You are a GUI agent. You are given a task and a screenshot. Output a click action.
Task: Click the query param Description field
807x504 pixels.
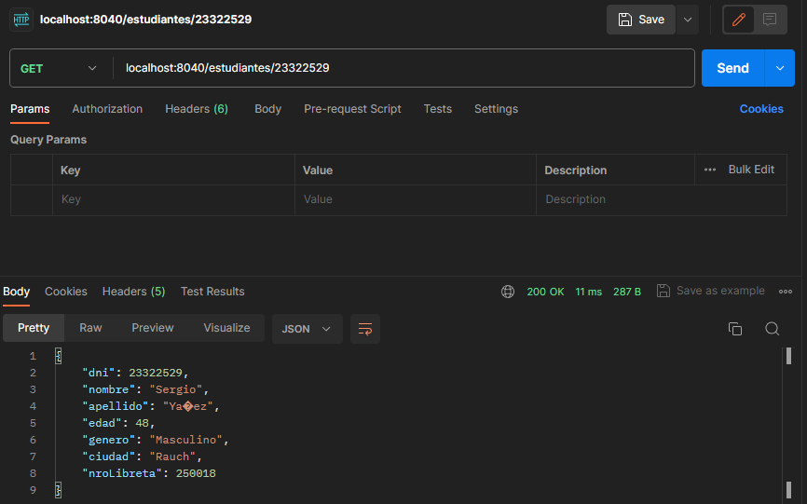[x=662, y=199]
